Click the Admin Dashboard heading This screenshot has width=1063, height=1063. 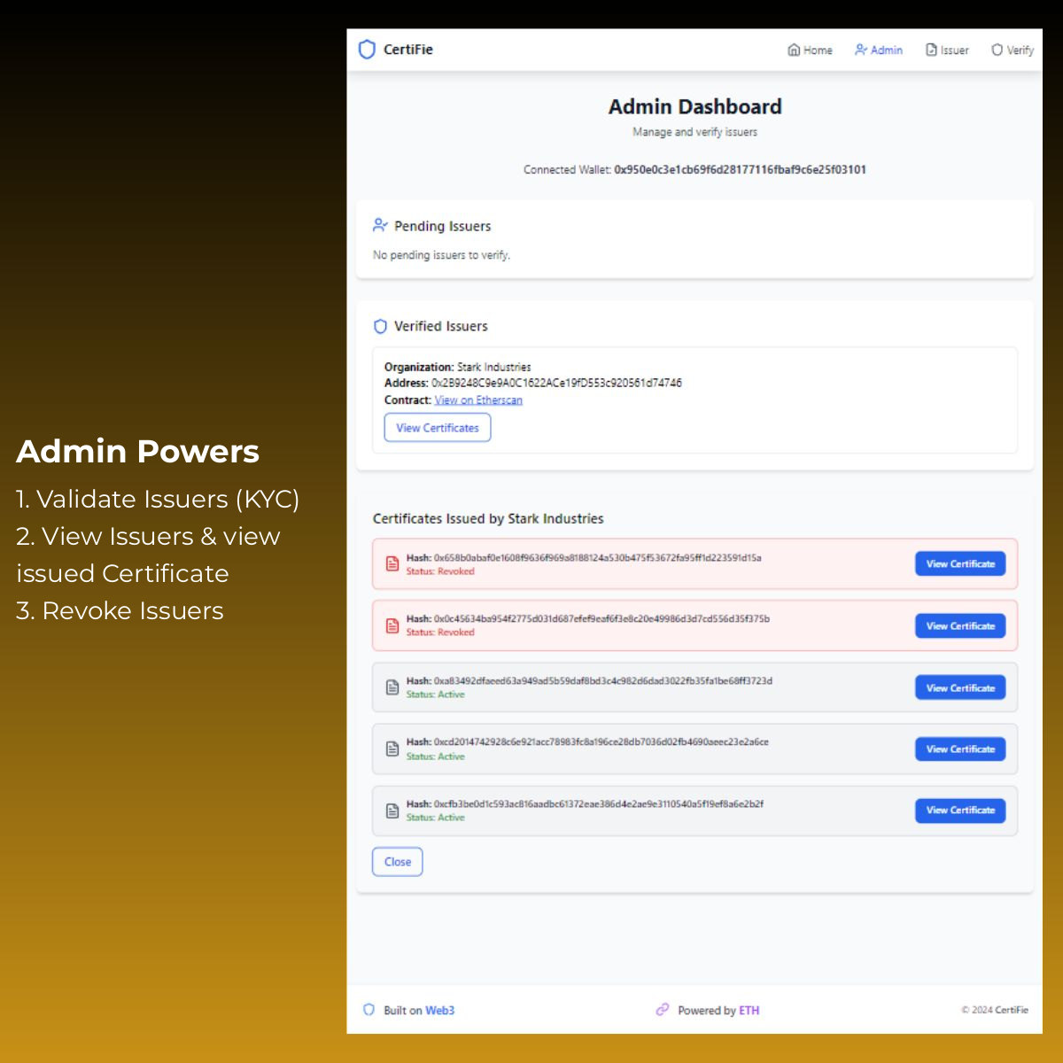[x=695, y=107]
